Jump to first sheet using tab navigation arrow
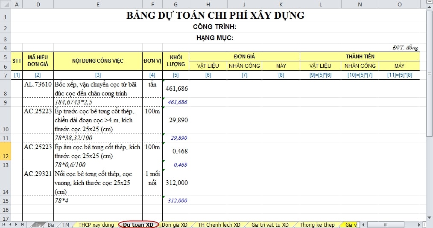Viewport: 433px width, 228px height. point(4,224)
